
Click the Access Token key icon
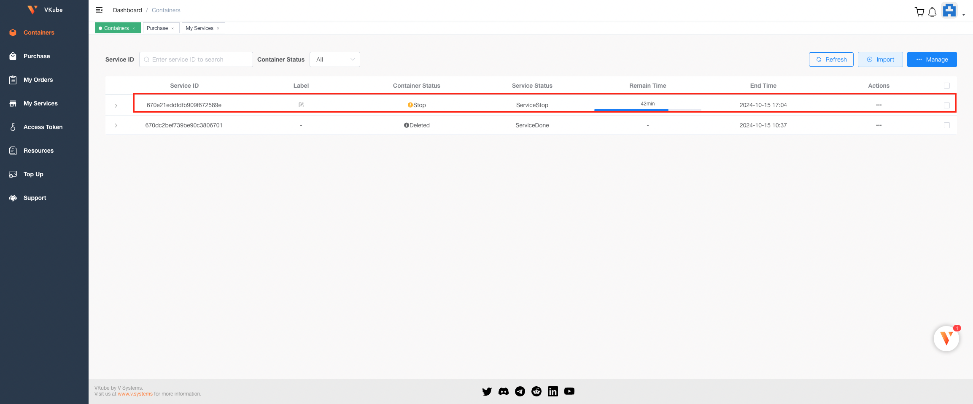click(x=13, y=127)
